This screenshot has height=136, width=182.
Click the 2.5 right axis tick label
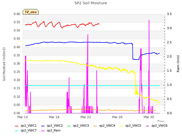(x=169, y=42)
